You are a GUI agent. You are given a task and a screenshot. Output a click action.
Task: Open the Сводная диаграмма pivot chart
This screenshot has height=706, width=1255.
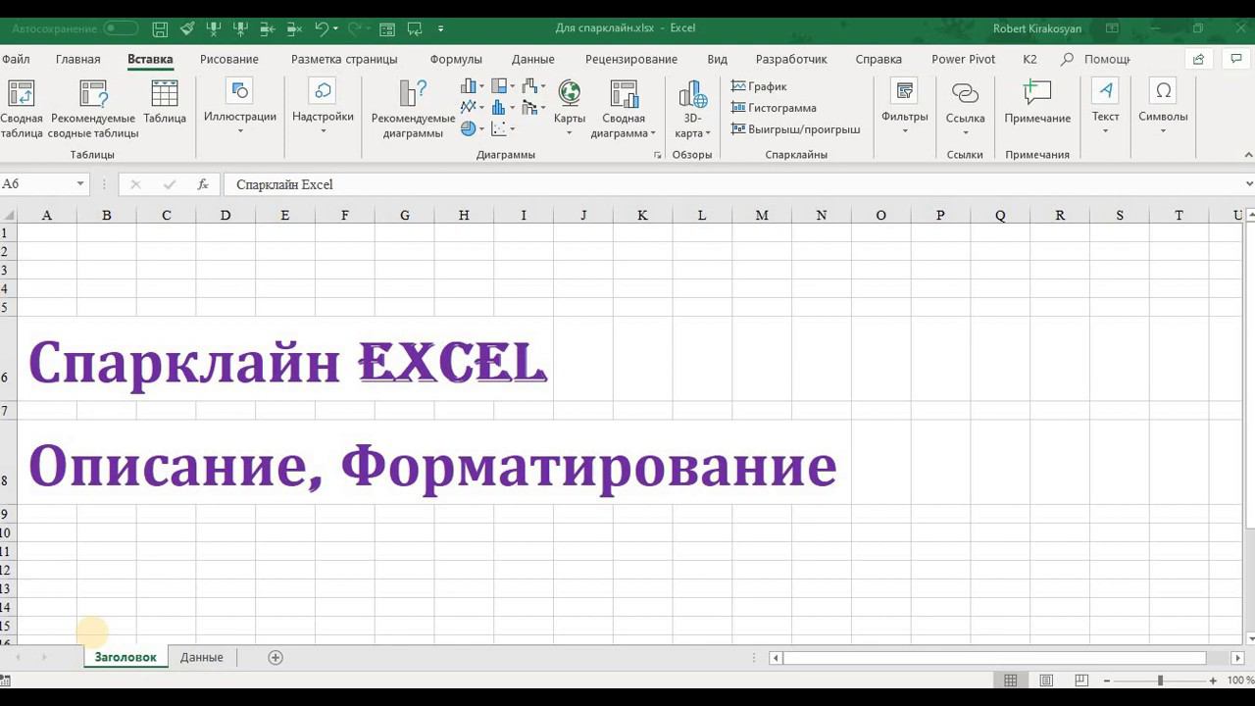(x=624, y=109)
